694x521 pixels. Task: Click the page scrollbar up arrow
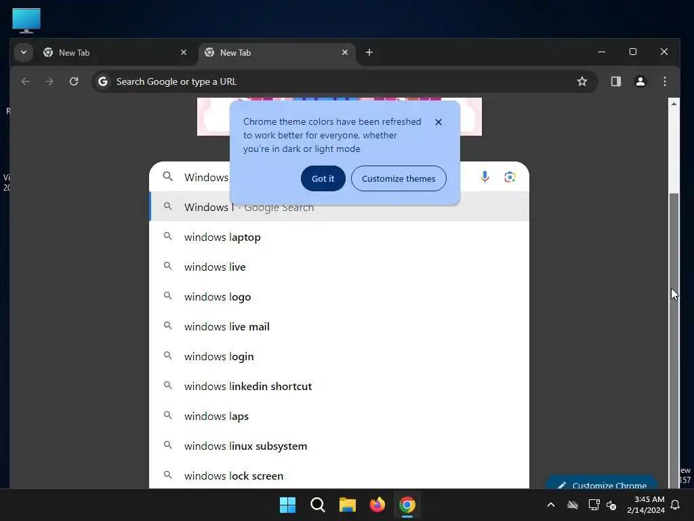674,104
